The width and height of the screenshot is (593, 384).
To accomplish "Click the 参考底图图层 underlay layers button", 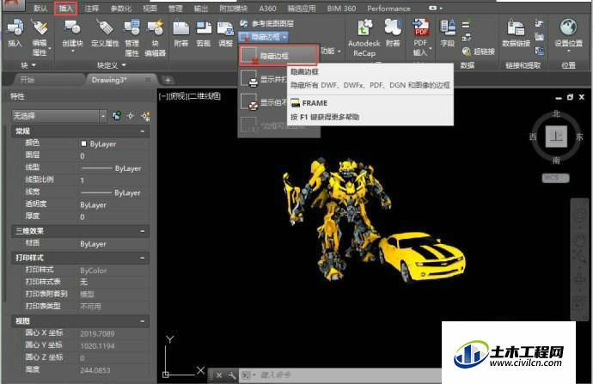I will coord(267,23).
